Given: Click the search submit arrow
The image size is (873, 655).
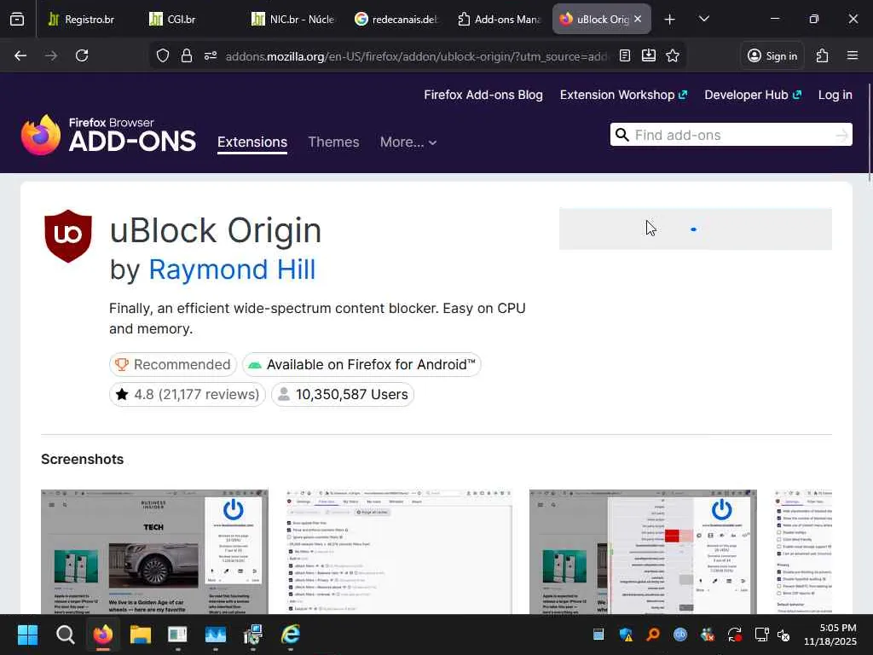Looking at the screenshot, I should point(841,135).
